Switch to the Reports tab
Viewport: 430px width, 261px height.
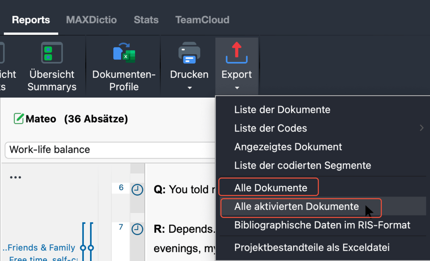tap(31, 20)
